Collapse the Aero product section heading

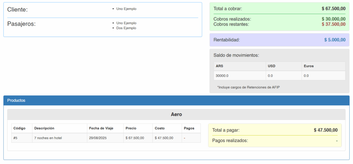tap(176, 114)
